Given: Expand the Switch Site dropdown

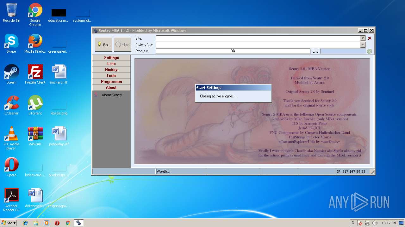Looking at the screenshot, I should tap(363, 45).
